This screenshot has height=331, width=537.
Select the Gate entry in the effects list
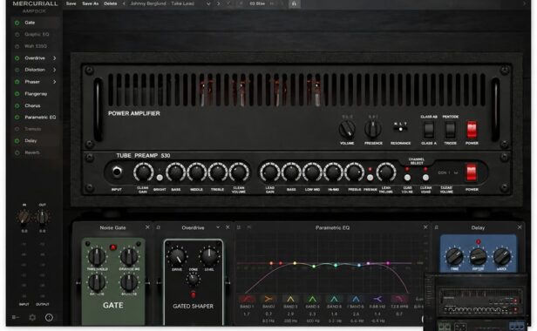point(30,23)
